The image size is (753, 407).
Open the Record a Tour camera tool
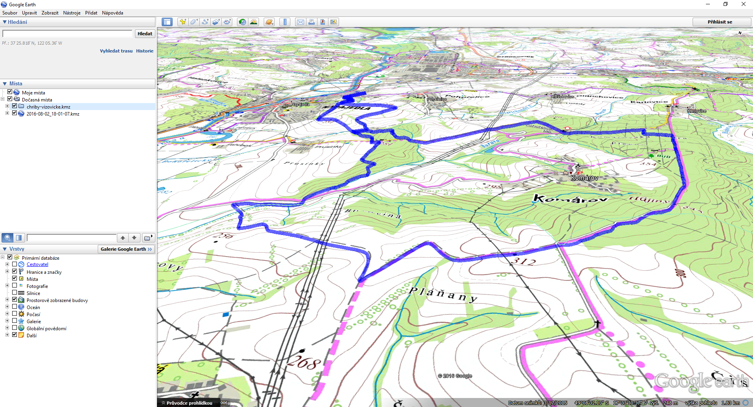click(228, 22)
